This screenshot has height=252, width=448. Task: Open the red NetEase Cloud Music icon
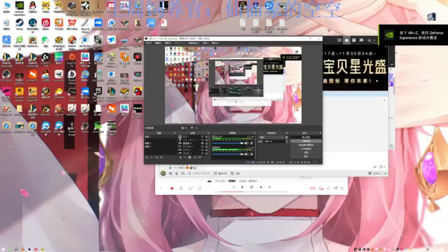(46, 24)
